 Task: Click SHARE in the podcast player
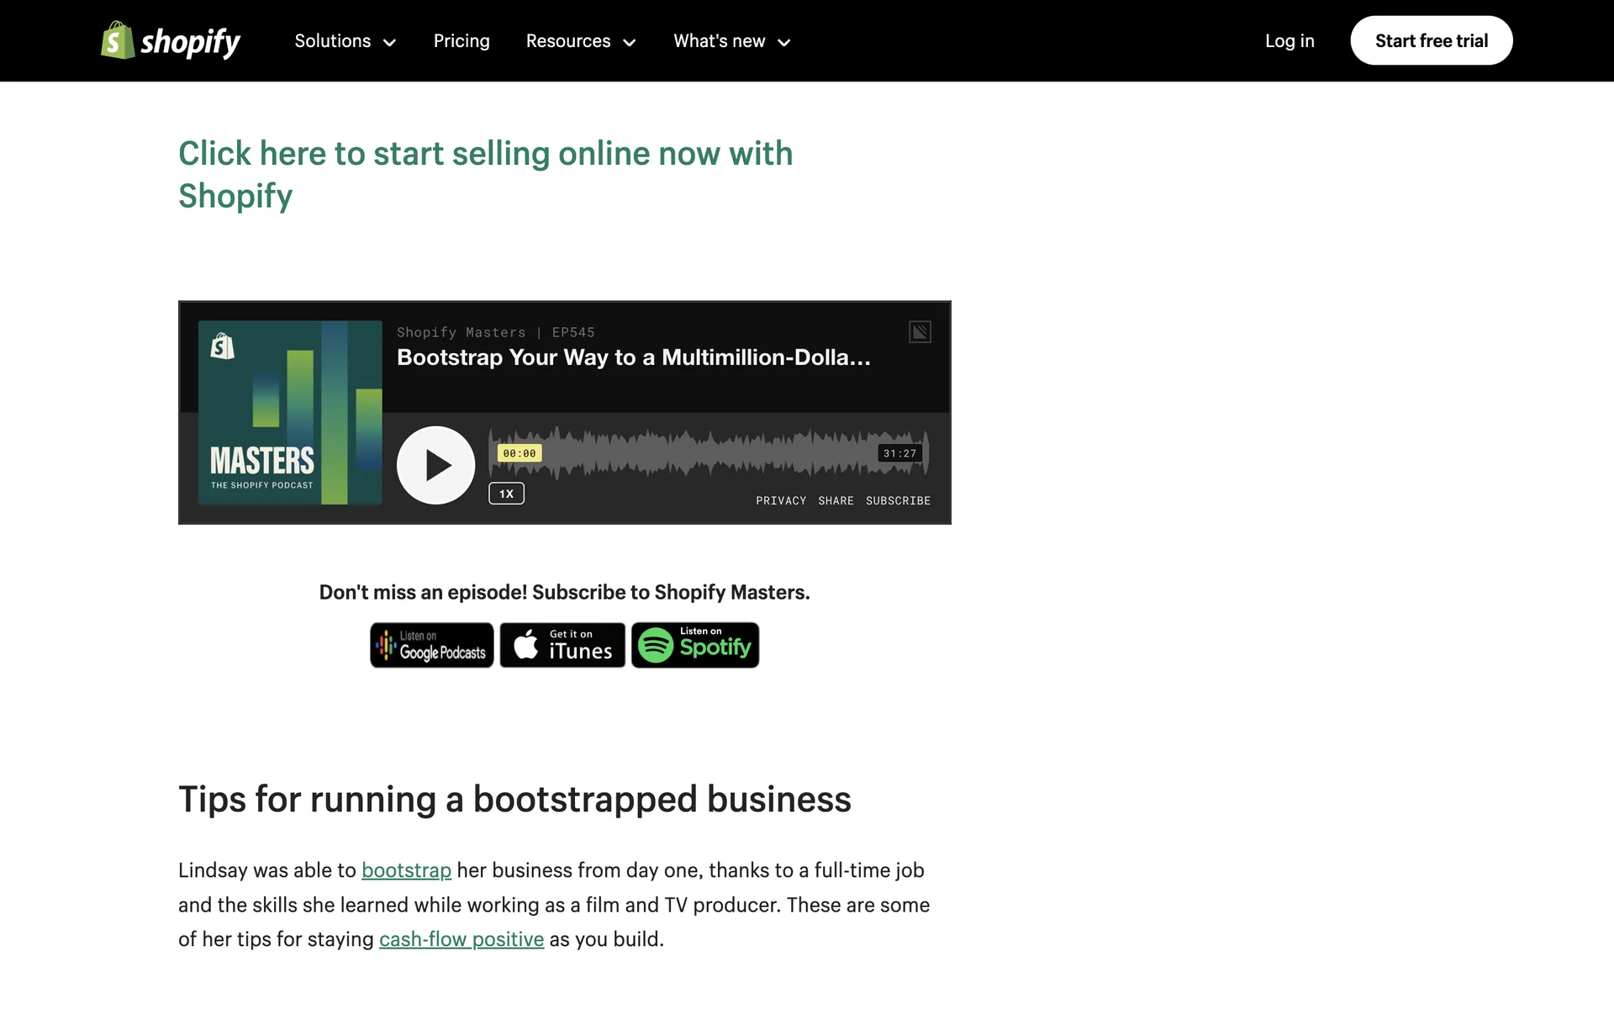click(836, 500)
